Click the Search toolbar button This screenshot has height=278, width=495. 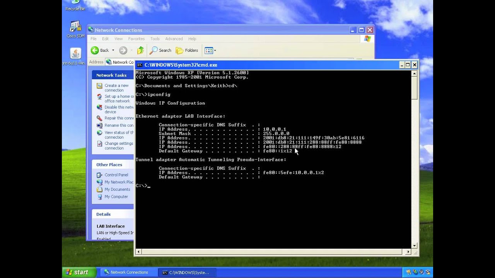tap(160, 50)
